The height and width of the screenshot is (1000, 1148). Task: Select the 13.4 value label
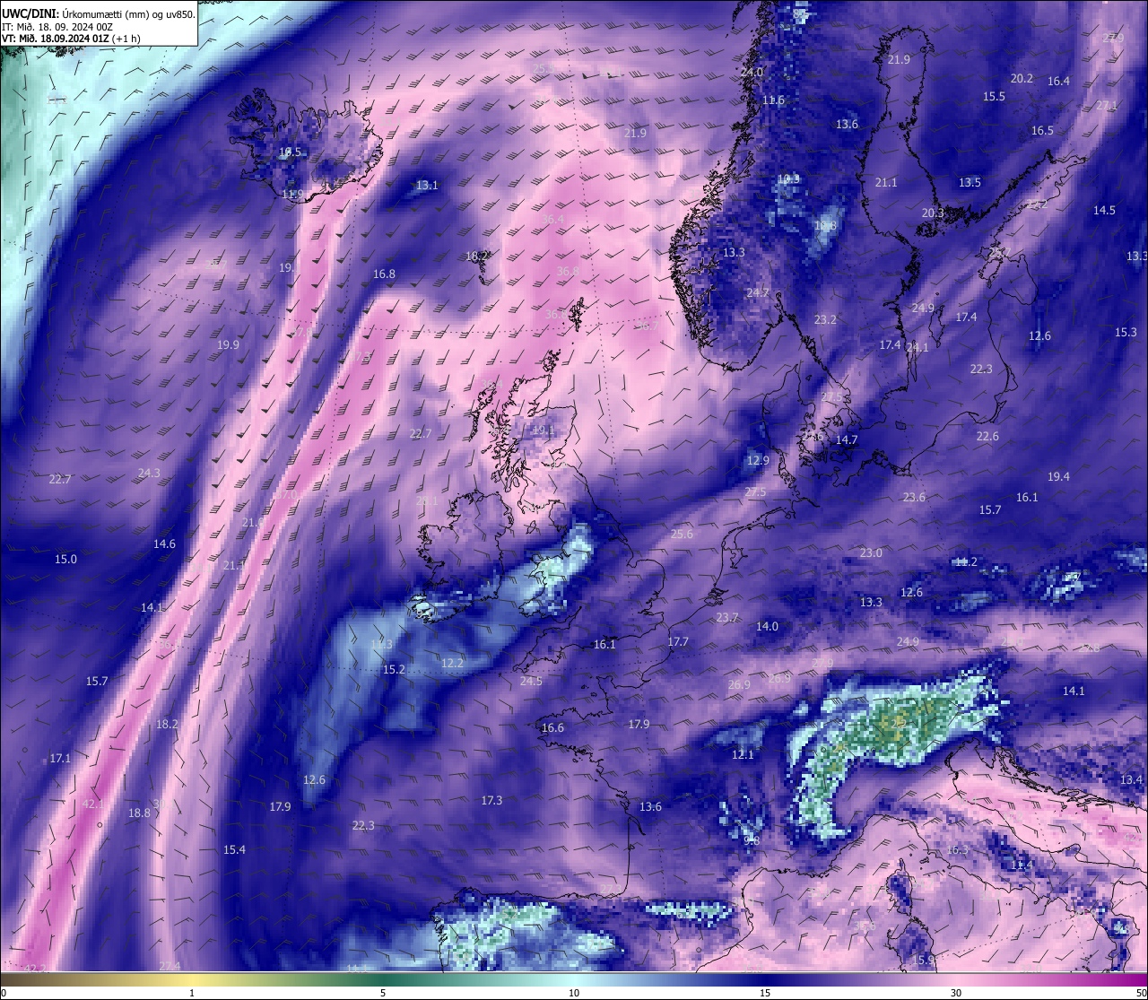click(x=1131, y=780)
